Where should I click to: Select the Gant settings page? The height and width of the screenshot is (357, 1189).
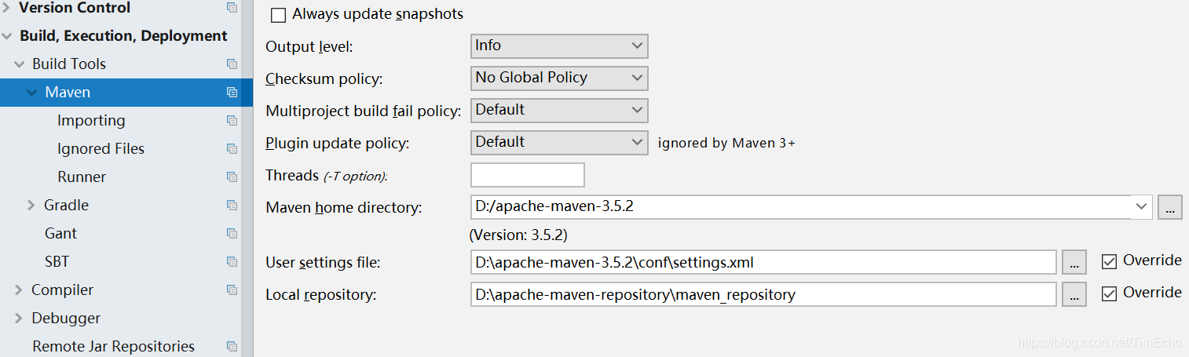[x=60, y=233]
